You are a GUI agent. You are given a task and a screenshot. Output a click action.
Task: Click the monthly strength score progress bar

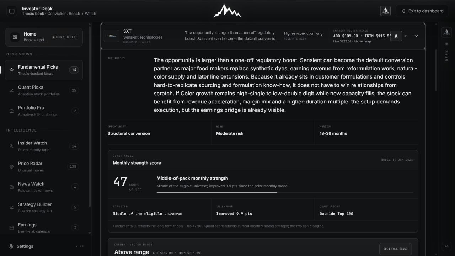coord(285,193)
